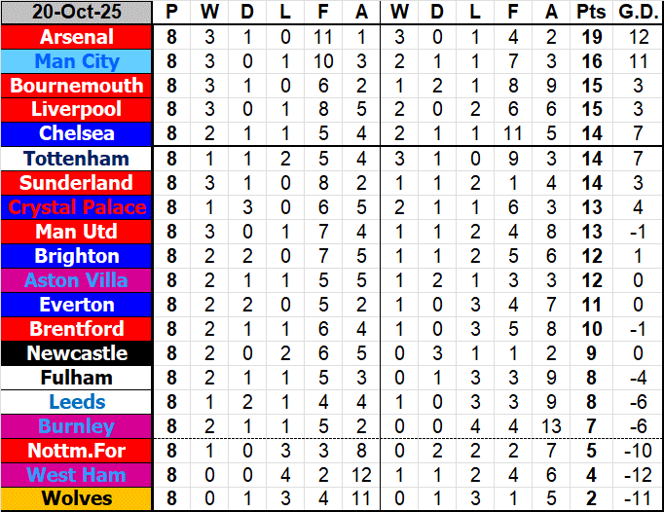This screenshot has height=512, width=664.
Task: Click the Pts column header
Action: 589,13
